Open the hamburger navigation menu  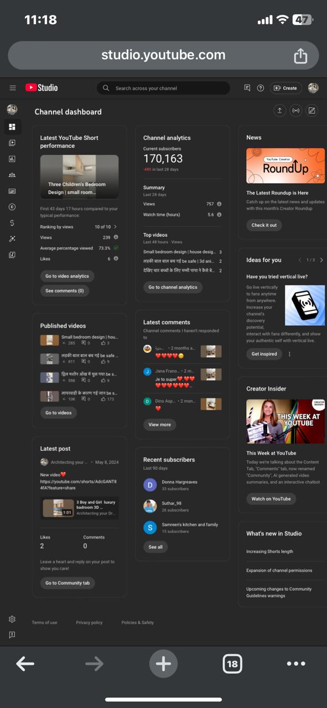(13, 88)
